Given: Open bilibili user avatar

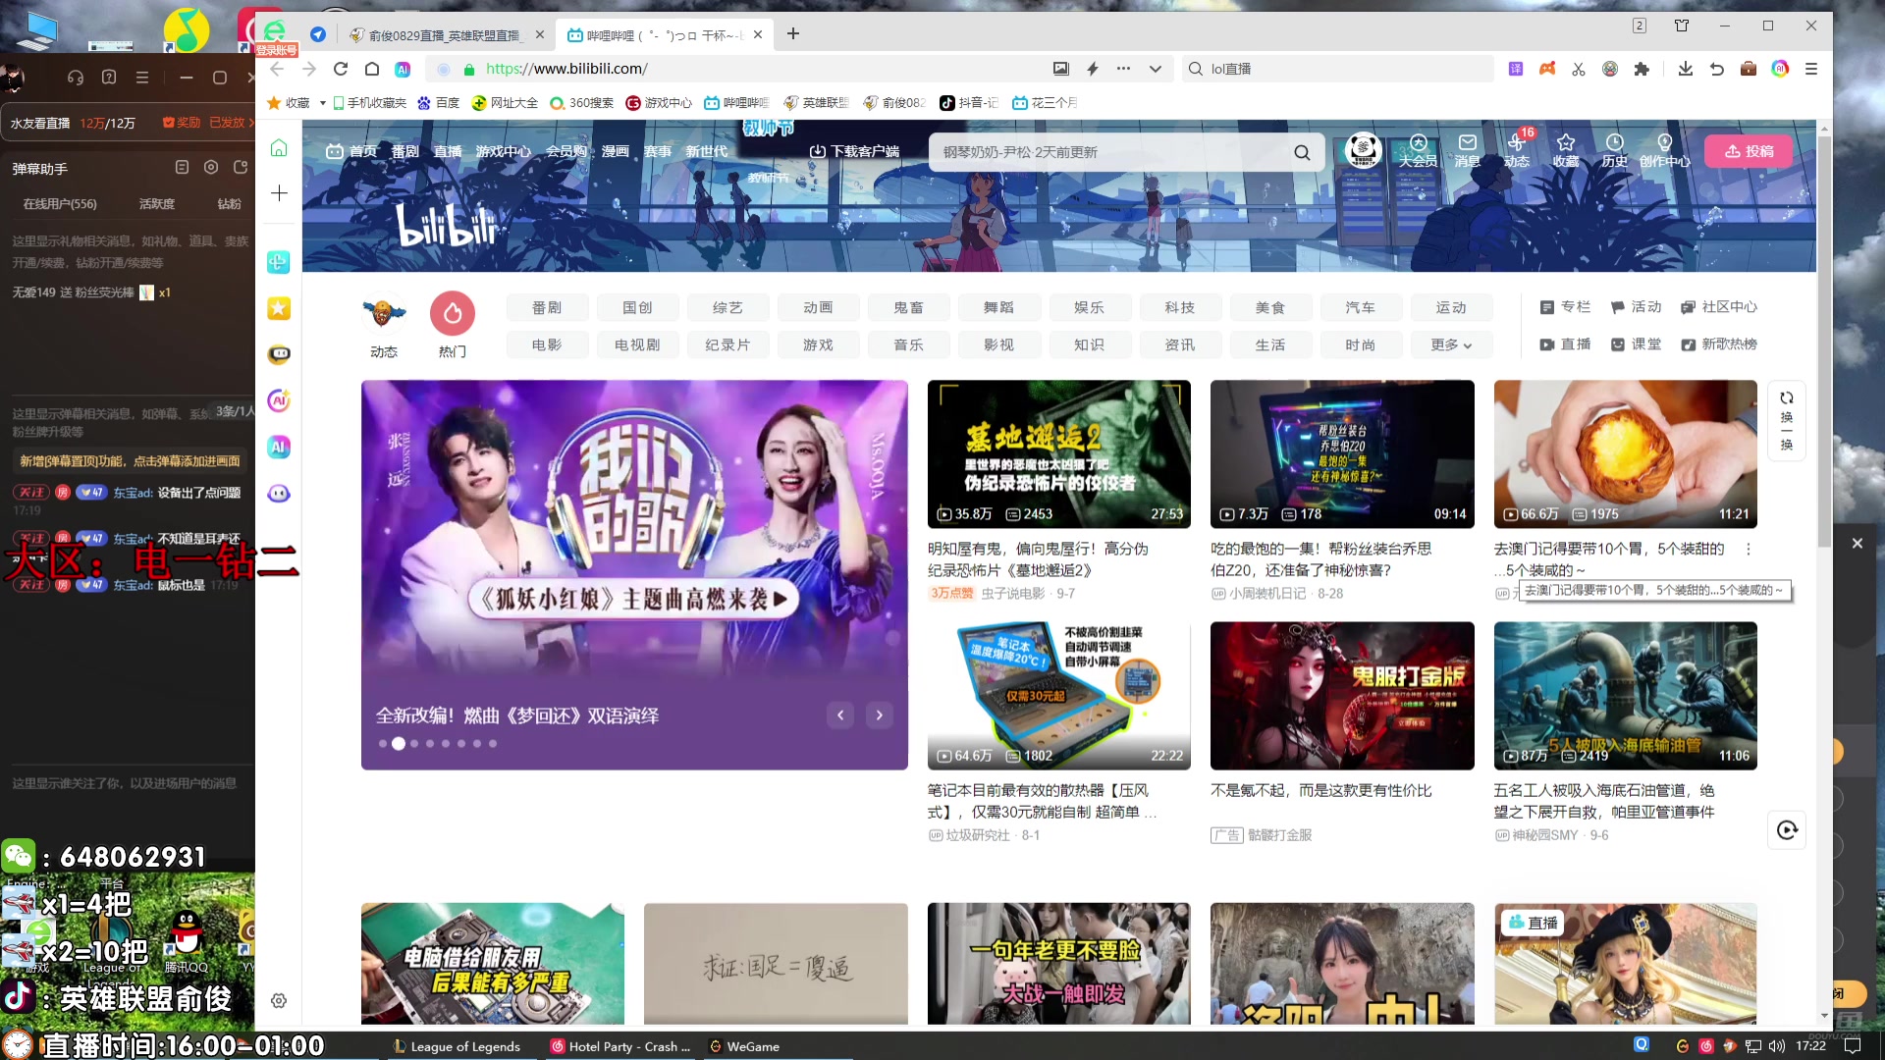Looking at the screenshot, I should click(1363, 150).
